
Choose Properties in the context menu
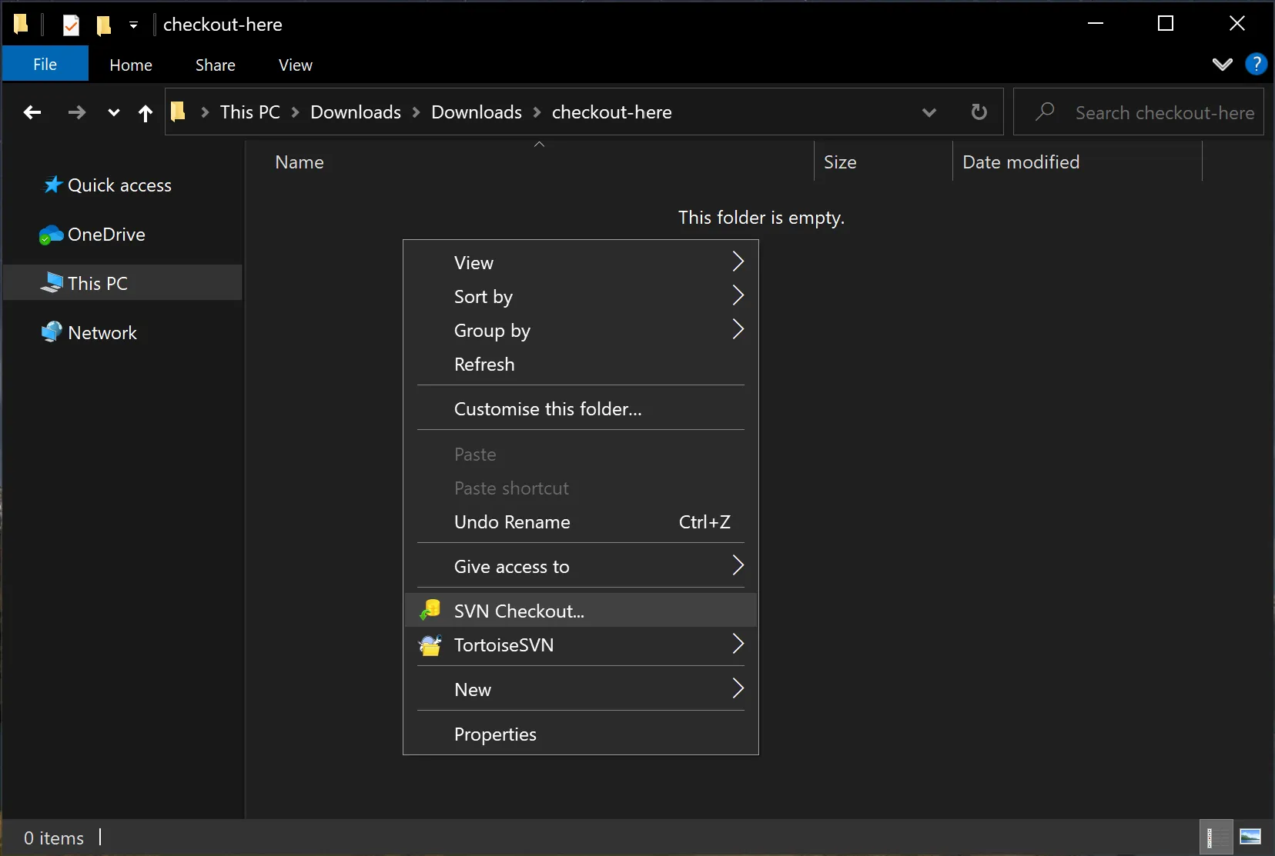pyautogui.click(x=495, y=734)
